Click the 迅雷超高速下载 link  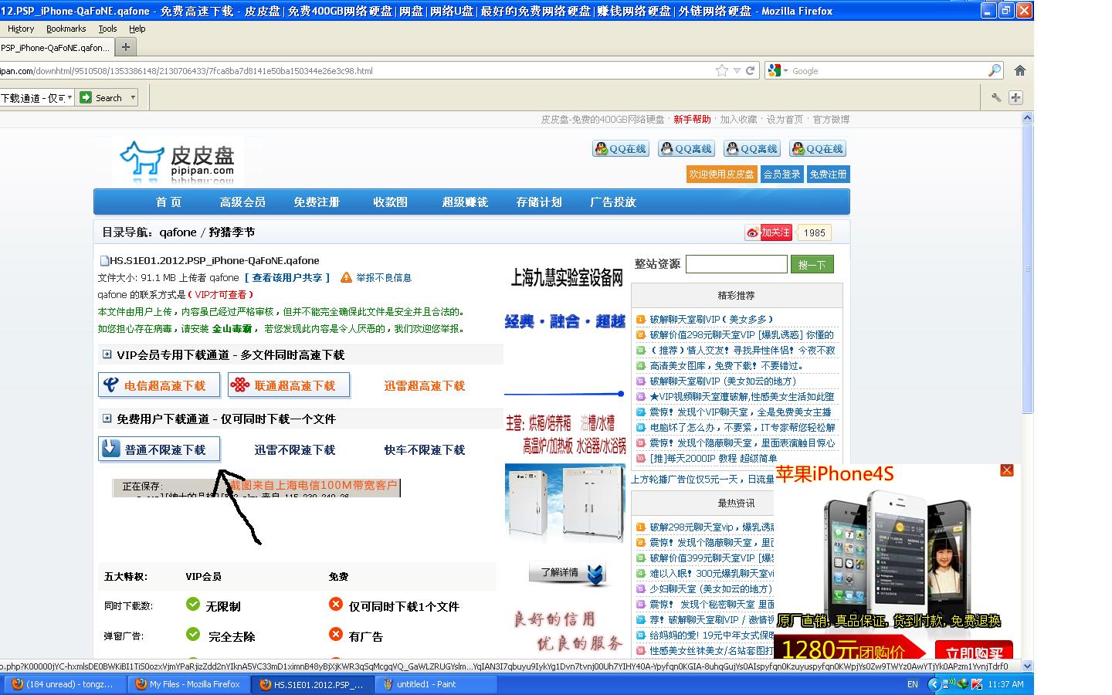click(425, 386)
